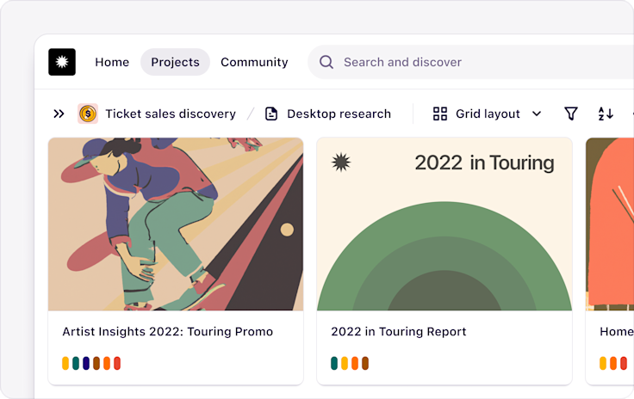Click navy blue tag on Artist Insights card
634x399 pixels.
(86, 363)
